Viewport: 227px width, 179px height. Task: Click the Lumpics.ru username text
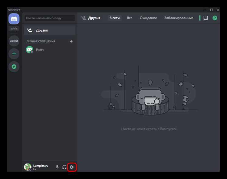click(41, 166)
